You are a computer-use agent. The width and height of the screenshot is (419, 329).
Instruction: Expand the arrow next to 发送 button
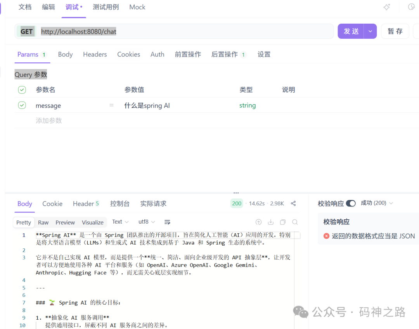[370, 31]
